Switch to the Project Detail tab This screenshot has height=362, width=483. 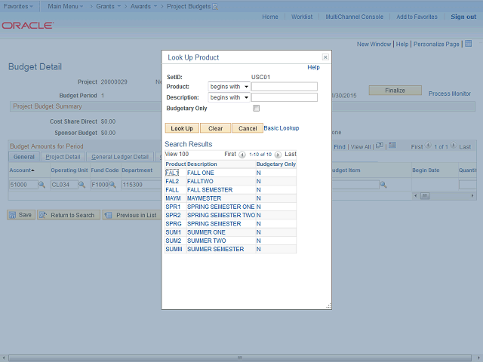tap(63, 157)
